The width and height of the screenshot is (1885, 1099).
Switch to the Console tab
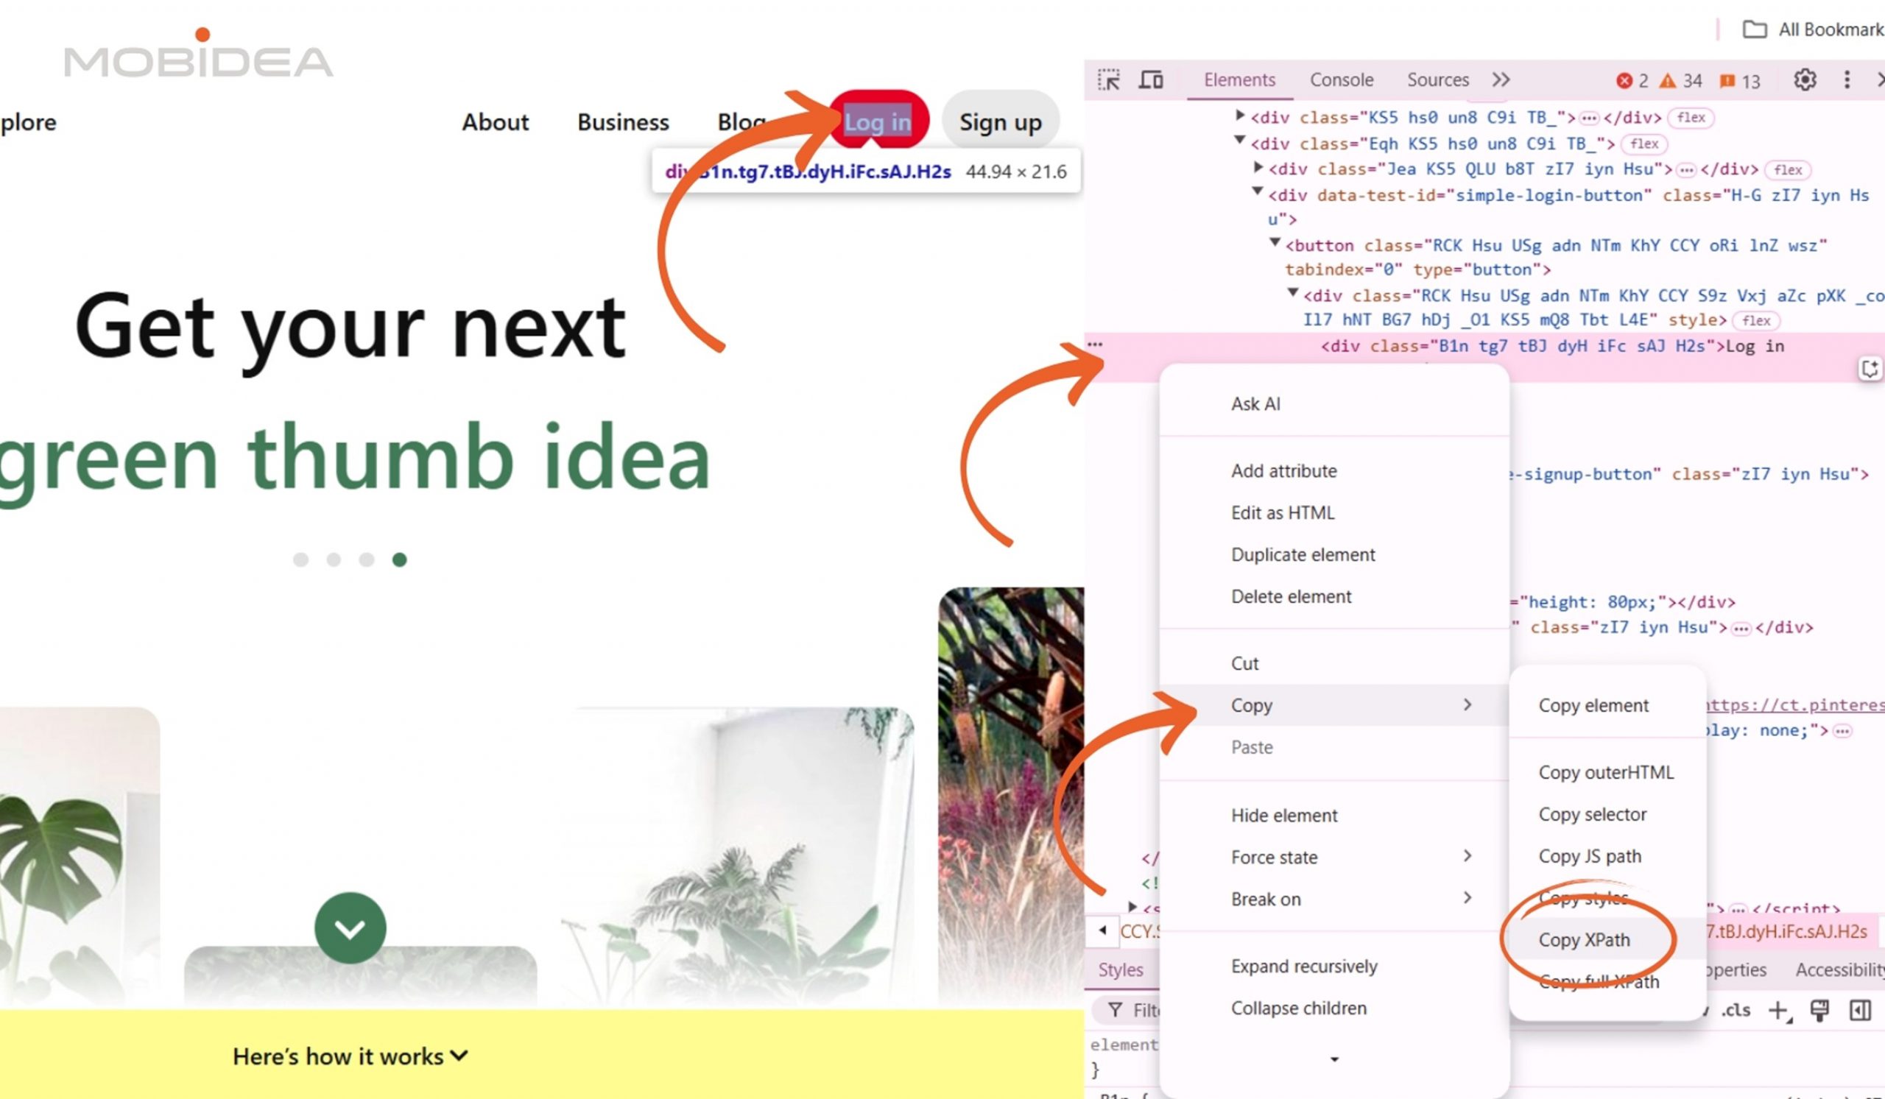coord(1341,80)
